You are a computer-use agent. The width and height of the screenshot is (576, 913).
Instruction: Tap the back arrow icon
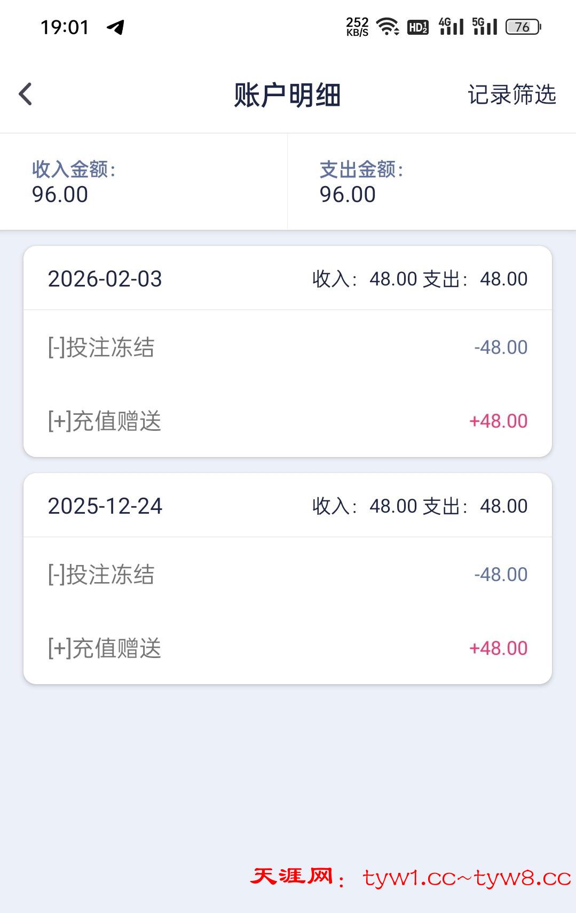pos(26,95)
